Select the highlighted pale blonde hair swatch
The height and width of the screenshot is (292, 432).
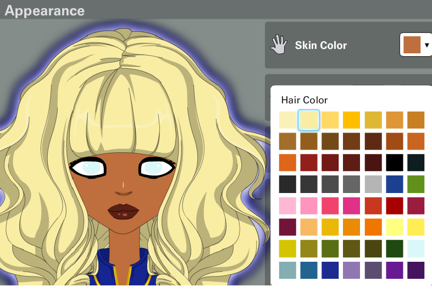pos(309,120)
